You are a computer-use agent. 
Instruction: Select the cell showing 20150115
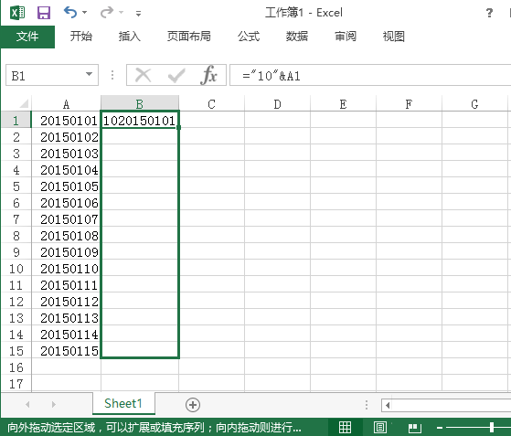click(x=66, y=351)
